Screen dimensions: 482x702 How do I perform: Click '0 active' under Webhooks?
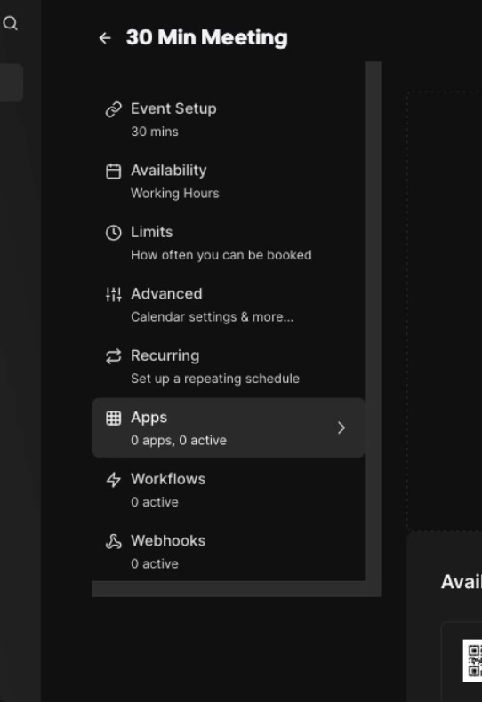[155, 564]
